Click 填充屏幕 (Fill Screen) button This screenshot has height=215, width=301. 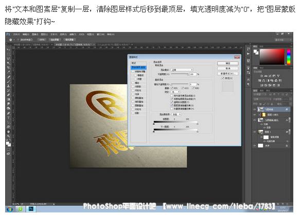click(69, 40)
